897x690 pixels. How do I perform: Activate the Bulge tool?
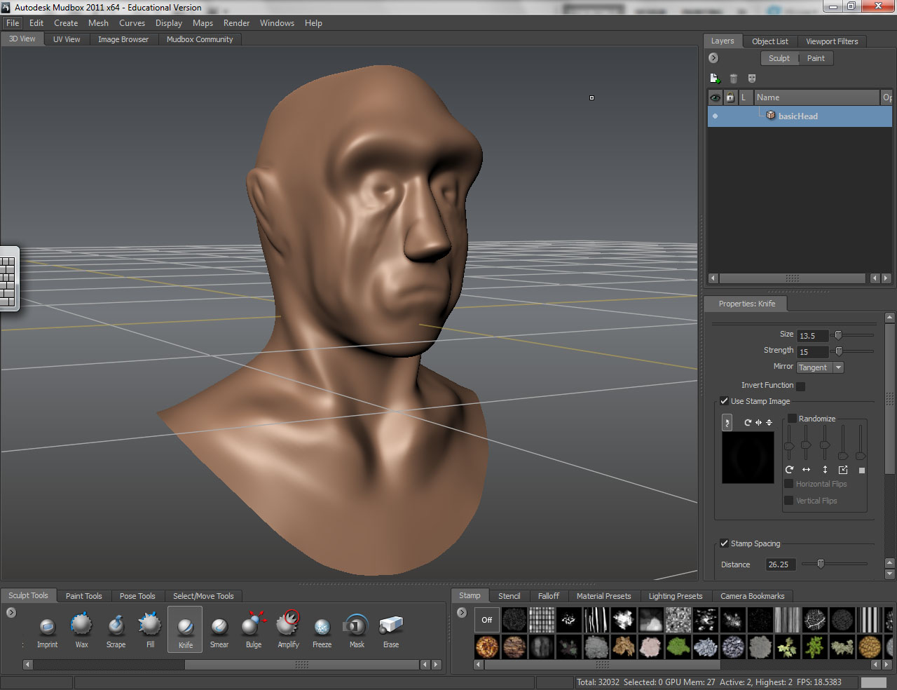coord(253,629)
